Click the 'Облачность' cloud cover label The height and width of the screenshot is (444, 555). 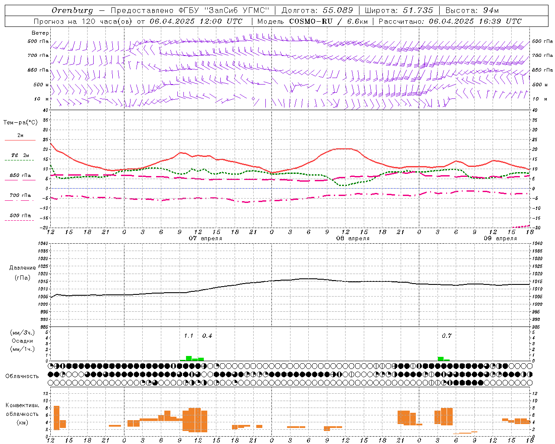[22, 376]
